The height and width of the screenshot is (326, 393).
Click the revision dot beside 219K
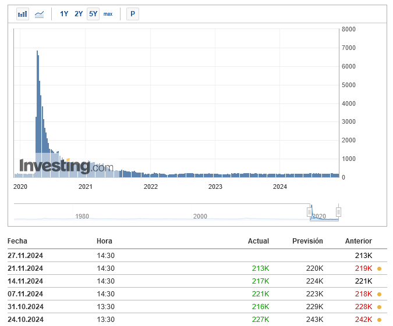(379, 268)
